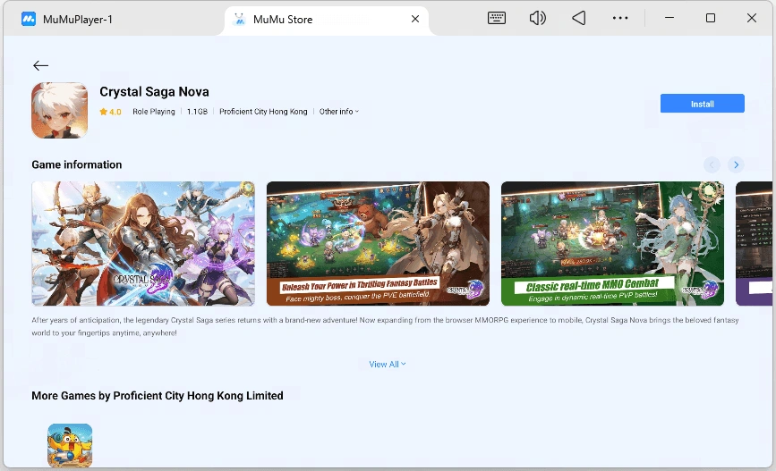Open the keyboard mapping icon
Screen dimensions: 776x471
497,18
